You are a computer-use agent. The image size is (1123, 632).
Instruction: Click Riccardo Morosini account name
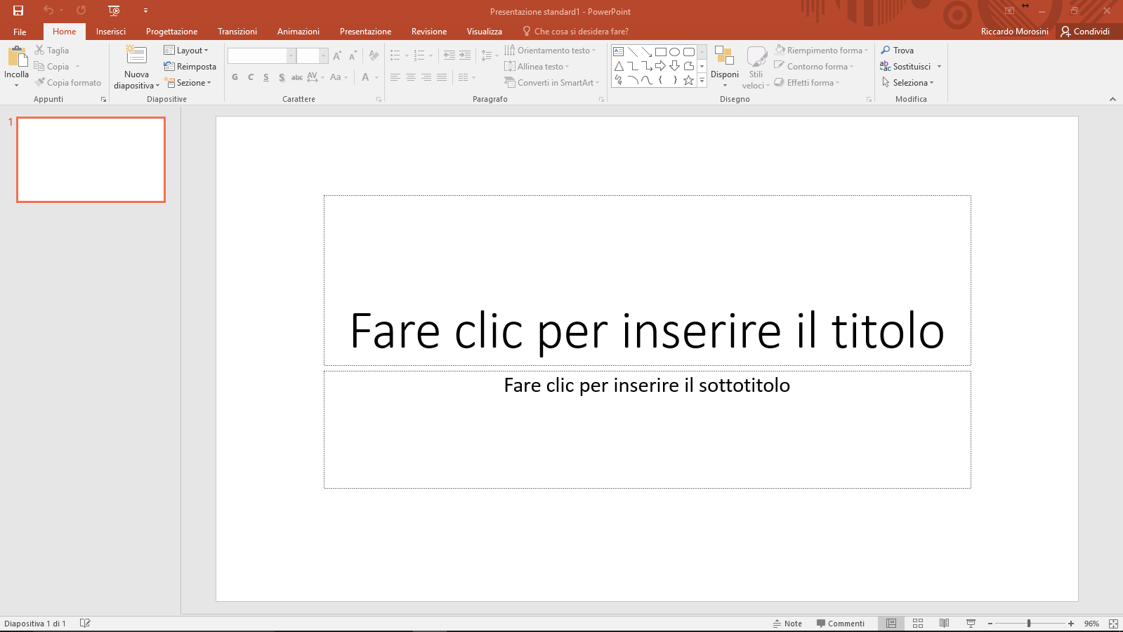pos(1015,32)
